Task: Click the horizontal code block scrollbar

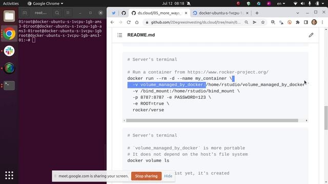Action: pos(212,121)
